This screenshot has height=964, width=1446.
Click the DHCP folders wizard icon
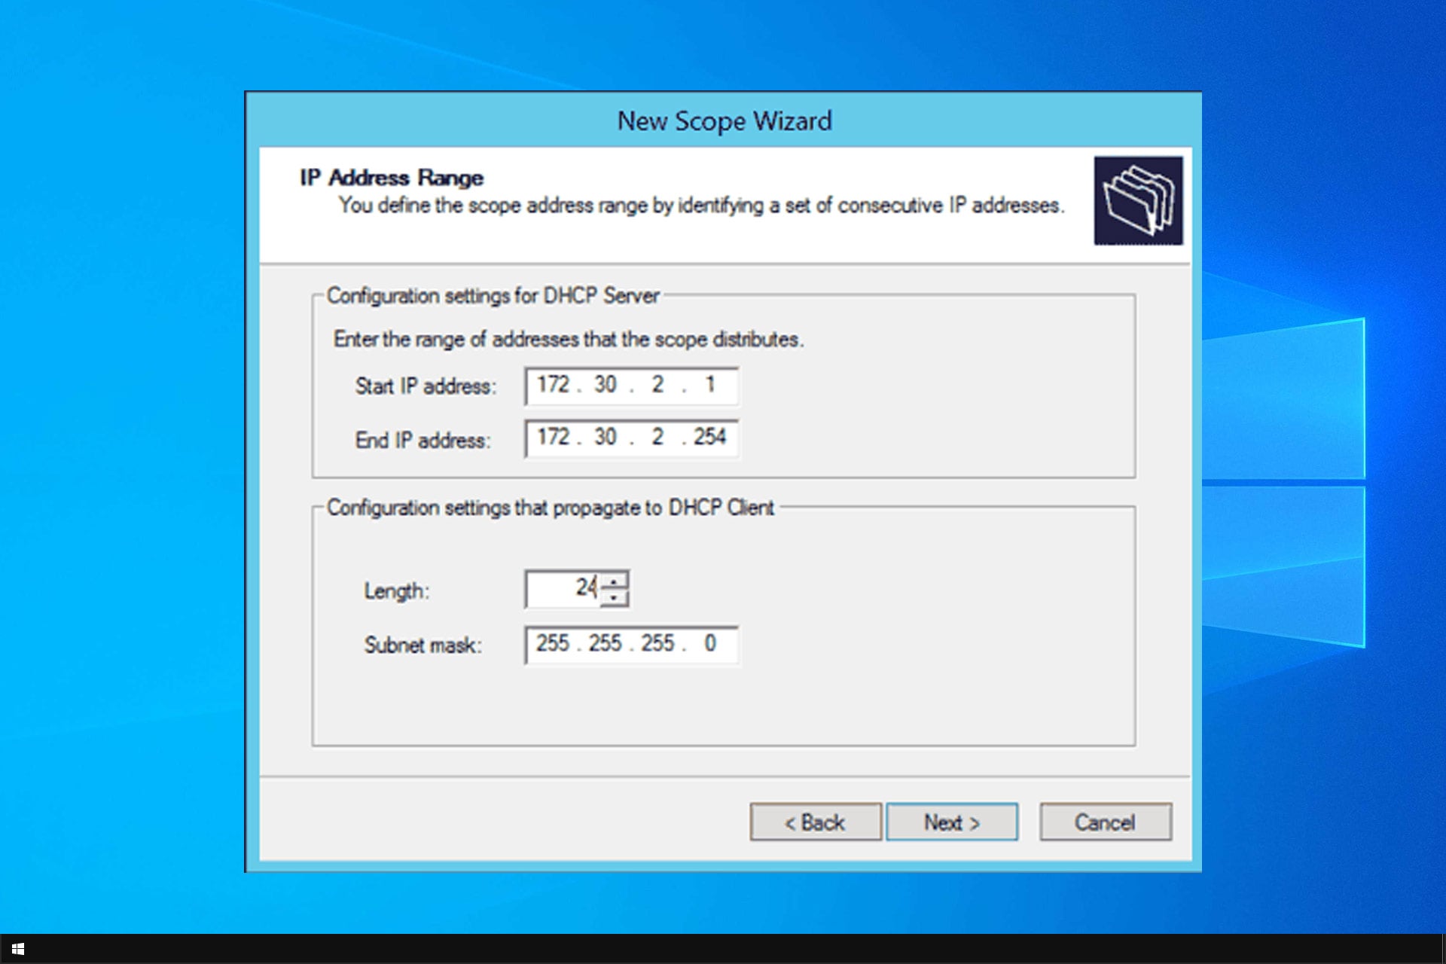pyautogui.click(x=1137, y=200)
